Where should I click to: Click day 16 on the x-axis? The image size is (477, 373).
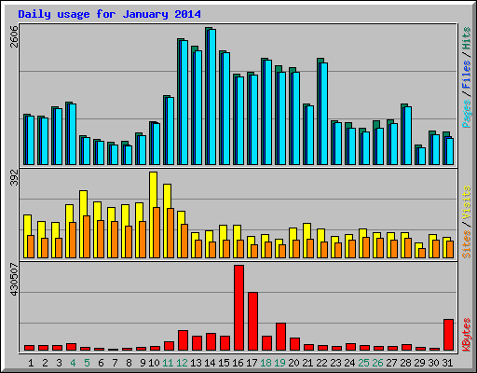coord(238,363)
